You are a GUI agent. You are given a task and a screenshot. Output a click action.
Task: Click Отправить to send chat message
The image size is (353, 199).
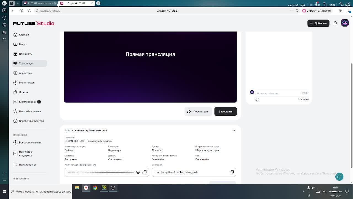click(303, 99)
